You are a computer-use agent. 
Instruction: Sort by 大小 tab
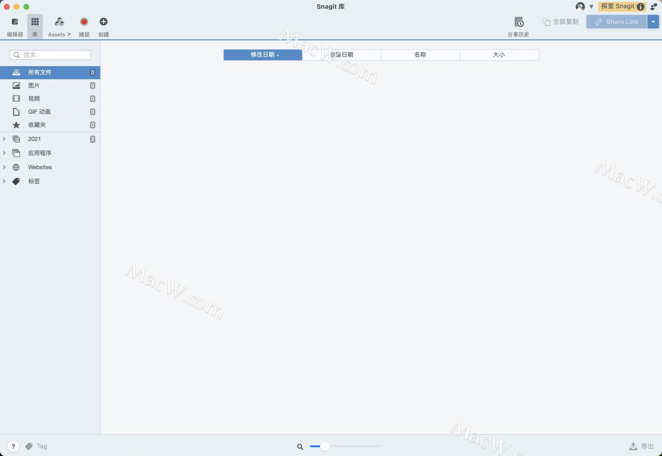(x=499, y=55)
